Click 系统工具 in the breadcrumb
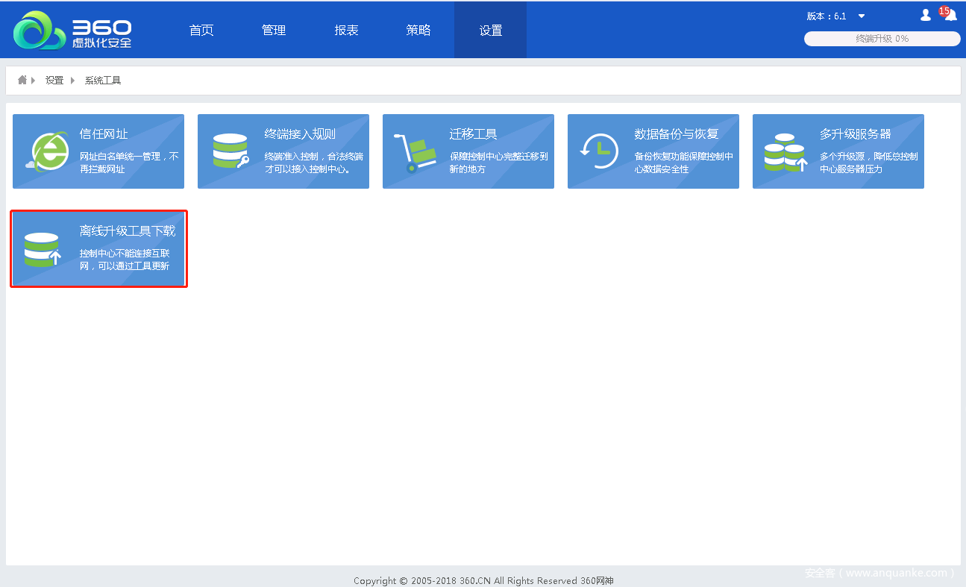The width and height of the screenshot is (966, 587). (103, 81)
